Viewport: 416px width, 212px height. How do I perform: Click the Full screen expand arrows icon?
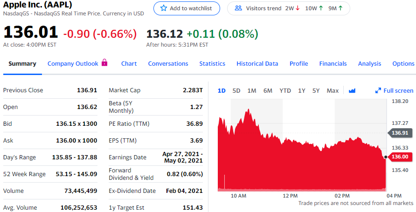[x=378, y=90]
